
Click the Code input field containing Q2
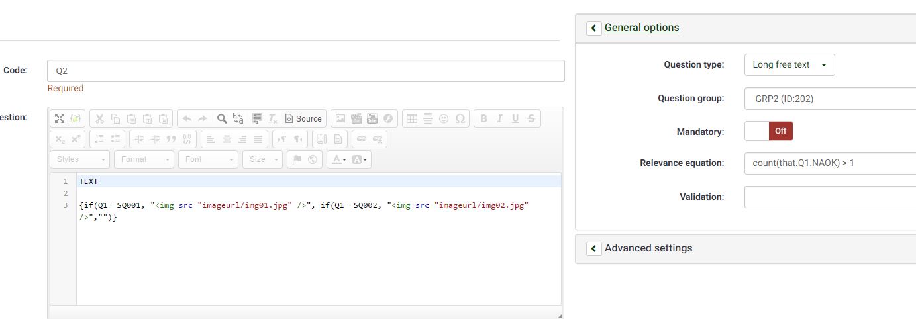point(305,71)
